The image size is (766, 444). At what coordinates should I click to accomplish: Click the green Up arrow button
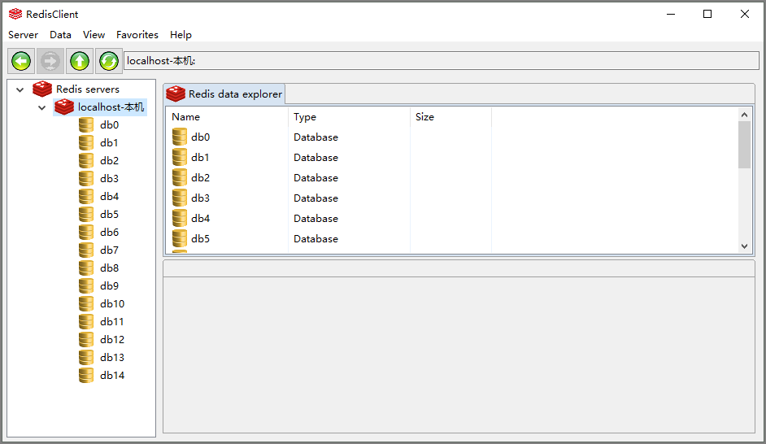pyautogui.click(x=80, y=61)
